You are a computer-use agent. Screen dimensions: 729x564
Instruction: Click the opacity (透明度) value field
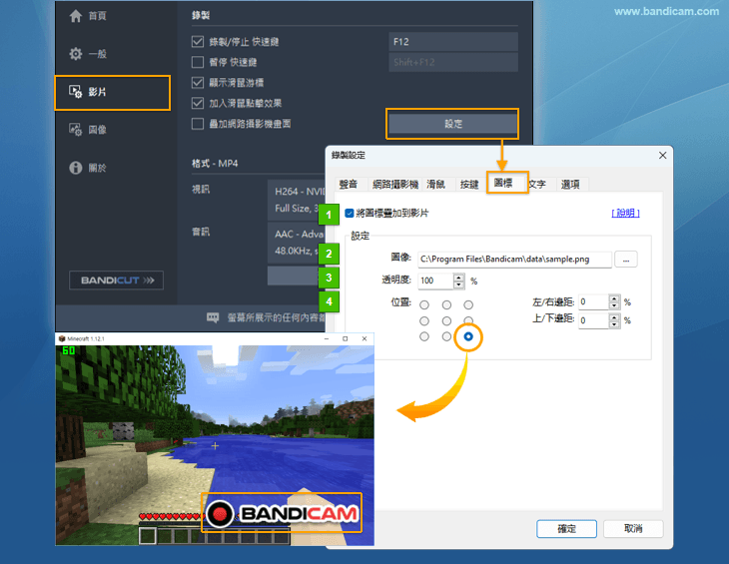point(435,281)
